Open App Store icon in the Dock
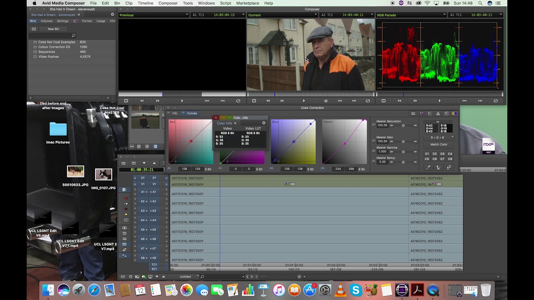 (310, 290)
